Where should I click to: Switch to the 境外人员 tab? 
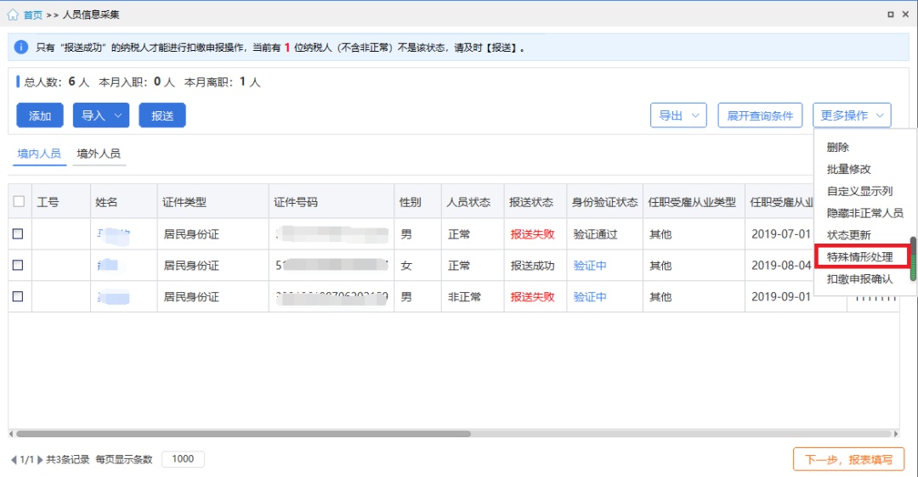(x=99, y=154)
